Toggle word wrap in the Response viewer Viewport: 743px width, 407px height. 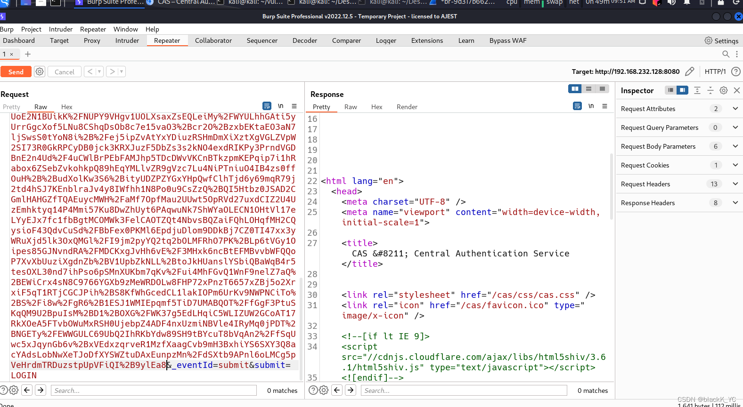pyautogui.click(x=577, y=106)
